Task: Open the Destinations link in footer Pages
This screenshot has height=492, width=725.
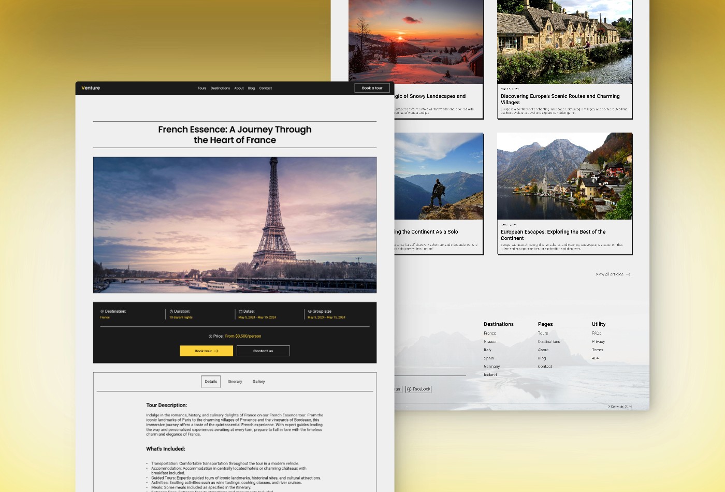Action: point(549,341)
